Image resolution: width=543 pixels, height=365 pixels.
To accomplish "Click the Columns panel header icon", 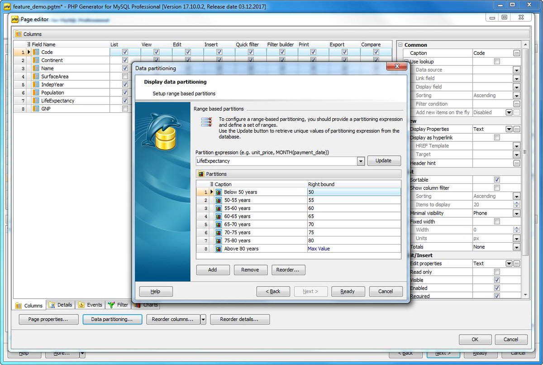I will pyautogui.click(x=19, y=34).
